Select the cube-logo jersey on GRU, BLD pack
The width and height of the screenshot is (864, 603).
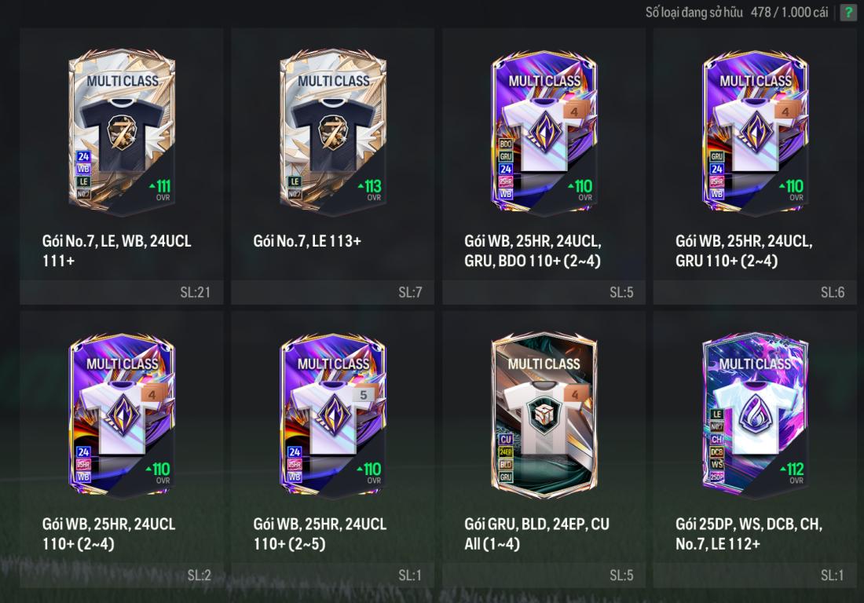pos(544,415)
